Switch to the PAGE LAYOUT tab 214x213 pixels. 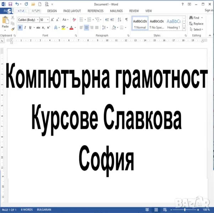click(x=72, y=11)
